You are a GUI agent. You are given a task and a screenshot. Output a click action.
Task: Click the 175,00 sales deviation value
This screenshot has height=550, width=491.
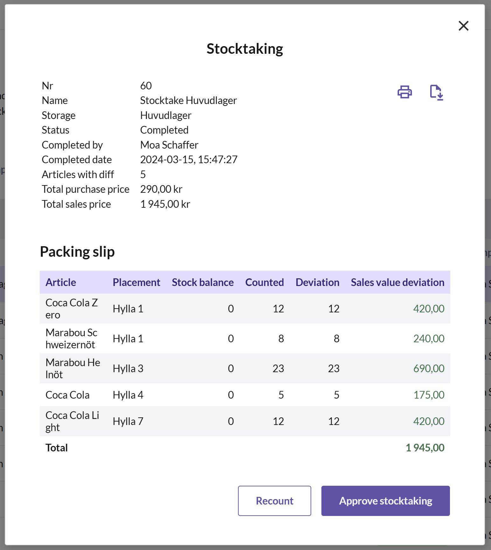(429, 395)
